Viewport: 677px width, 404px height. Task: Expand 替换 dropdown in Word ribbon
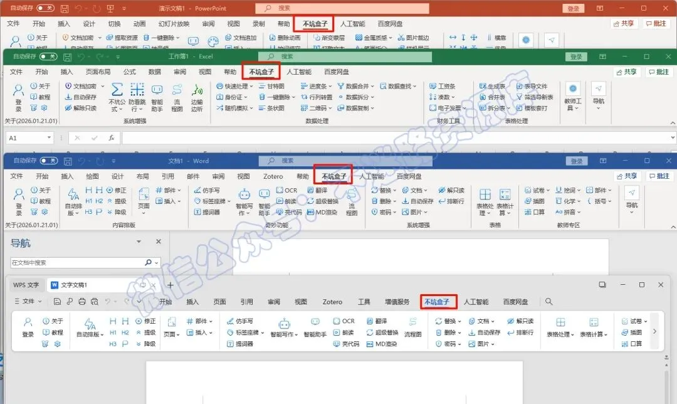(x=395, y=190)
